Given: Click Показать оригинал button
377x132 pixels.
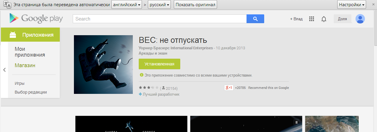Looking at the screenshot, I should click(195, 5).
